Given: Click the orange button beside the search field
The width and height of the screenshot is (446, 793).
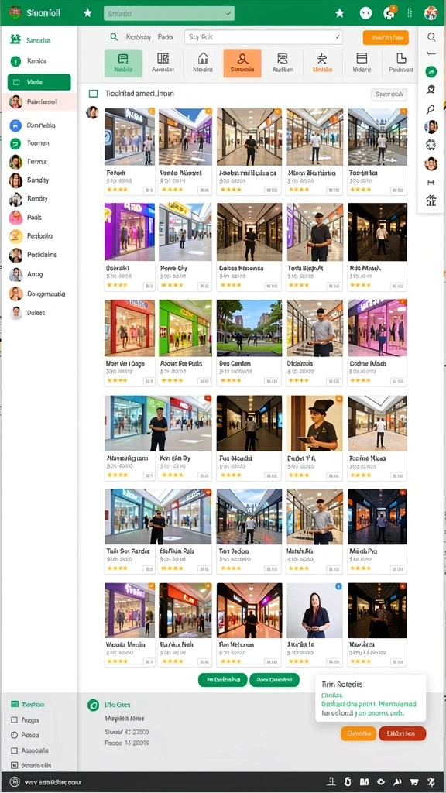Looking at the screenshot, I should coord(386,37).
